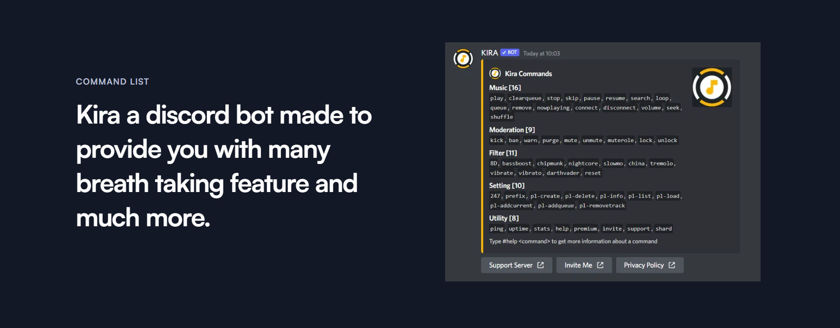Select the nightcore filter command tag
840x328 pixels.
(x=583, y=163)
